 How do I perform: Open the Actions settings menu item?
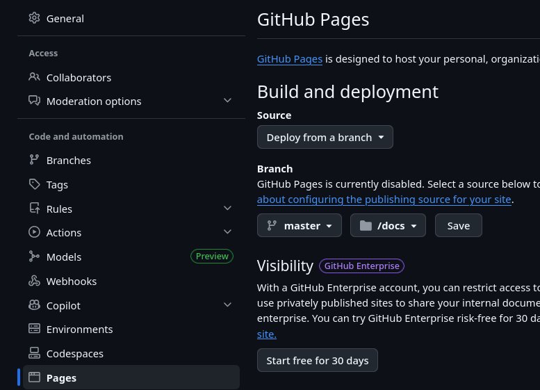pos(64,232)
